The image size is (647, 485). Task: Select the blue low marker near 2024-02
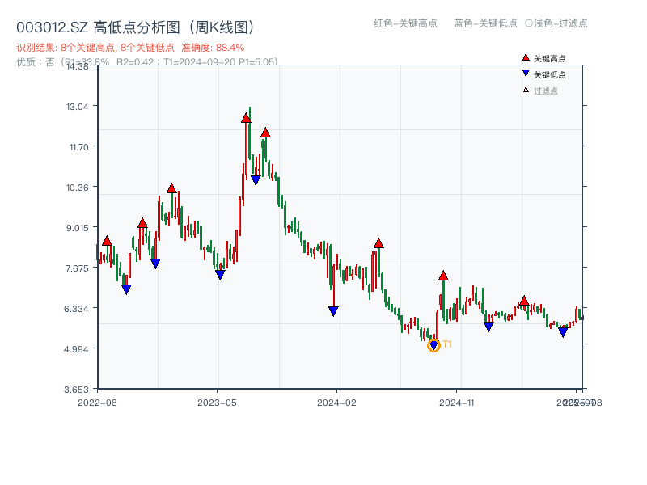333,310
